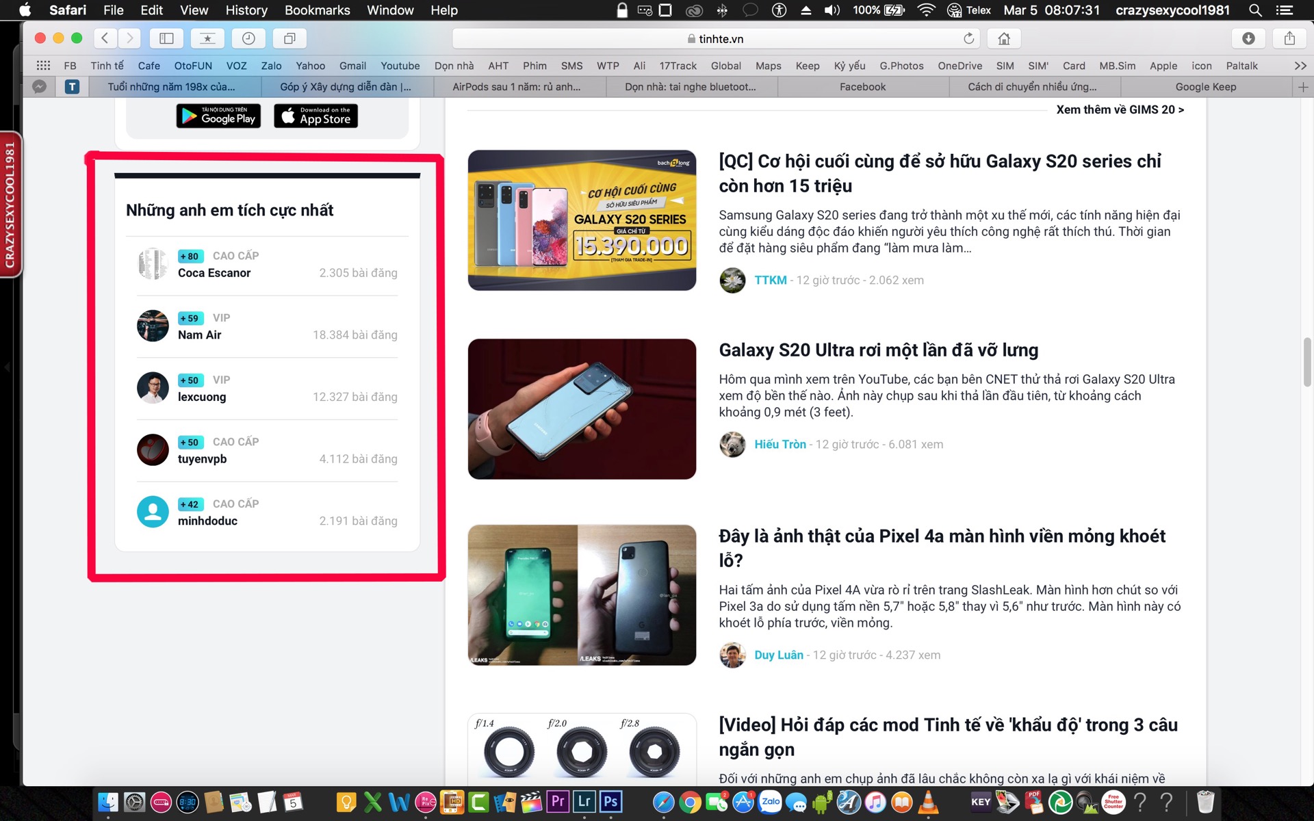Open the bookmarks grid icon in Favorites bar
This screenshot has width=1314, height=821.
point(43,66)
